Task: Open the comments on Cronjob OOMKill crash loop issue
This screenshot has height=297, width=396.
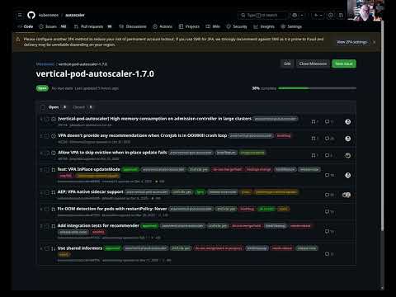Action: [x=329, y=139]
